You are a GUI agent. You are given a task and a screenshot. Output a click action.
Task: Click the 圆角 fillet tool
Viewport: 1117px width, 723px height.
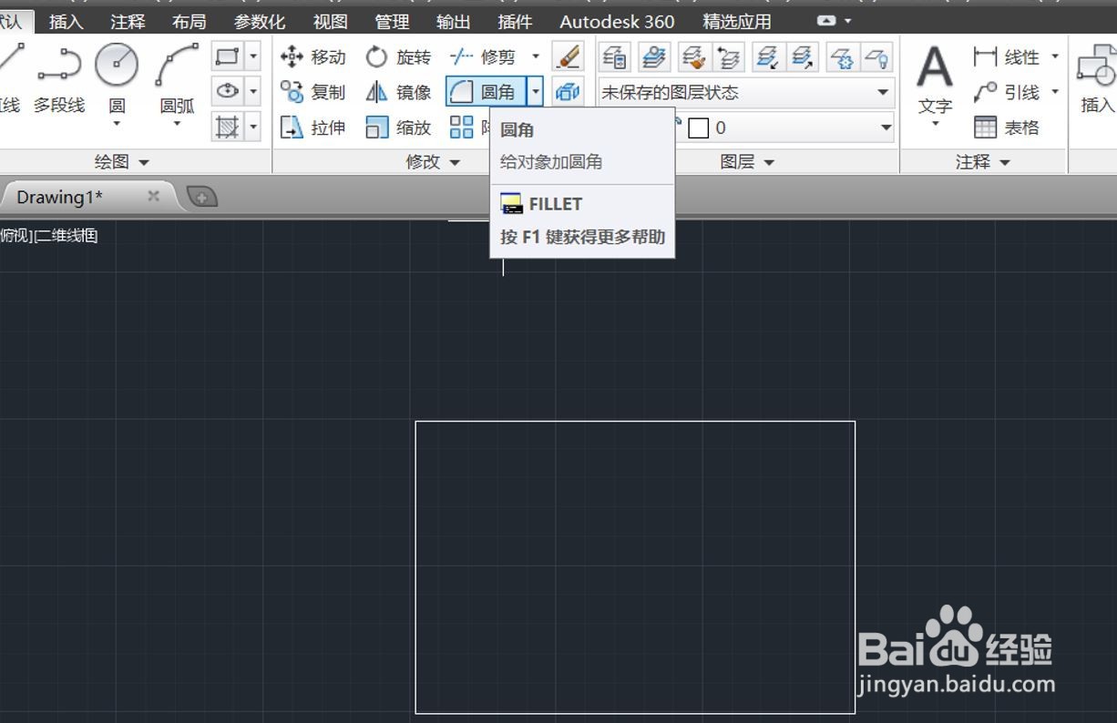click(486, 92)
